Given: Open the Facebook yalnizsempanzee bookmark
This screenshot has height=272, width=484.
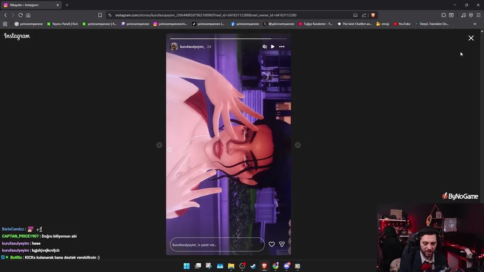Looking at the screenshot, I should pyautogui.click(x=245, y=24).
